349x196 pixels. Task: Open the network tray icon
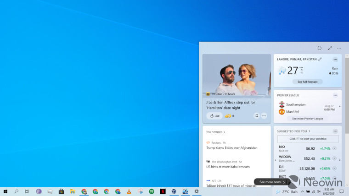pos(314,191)
